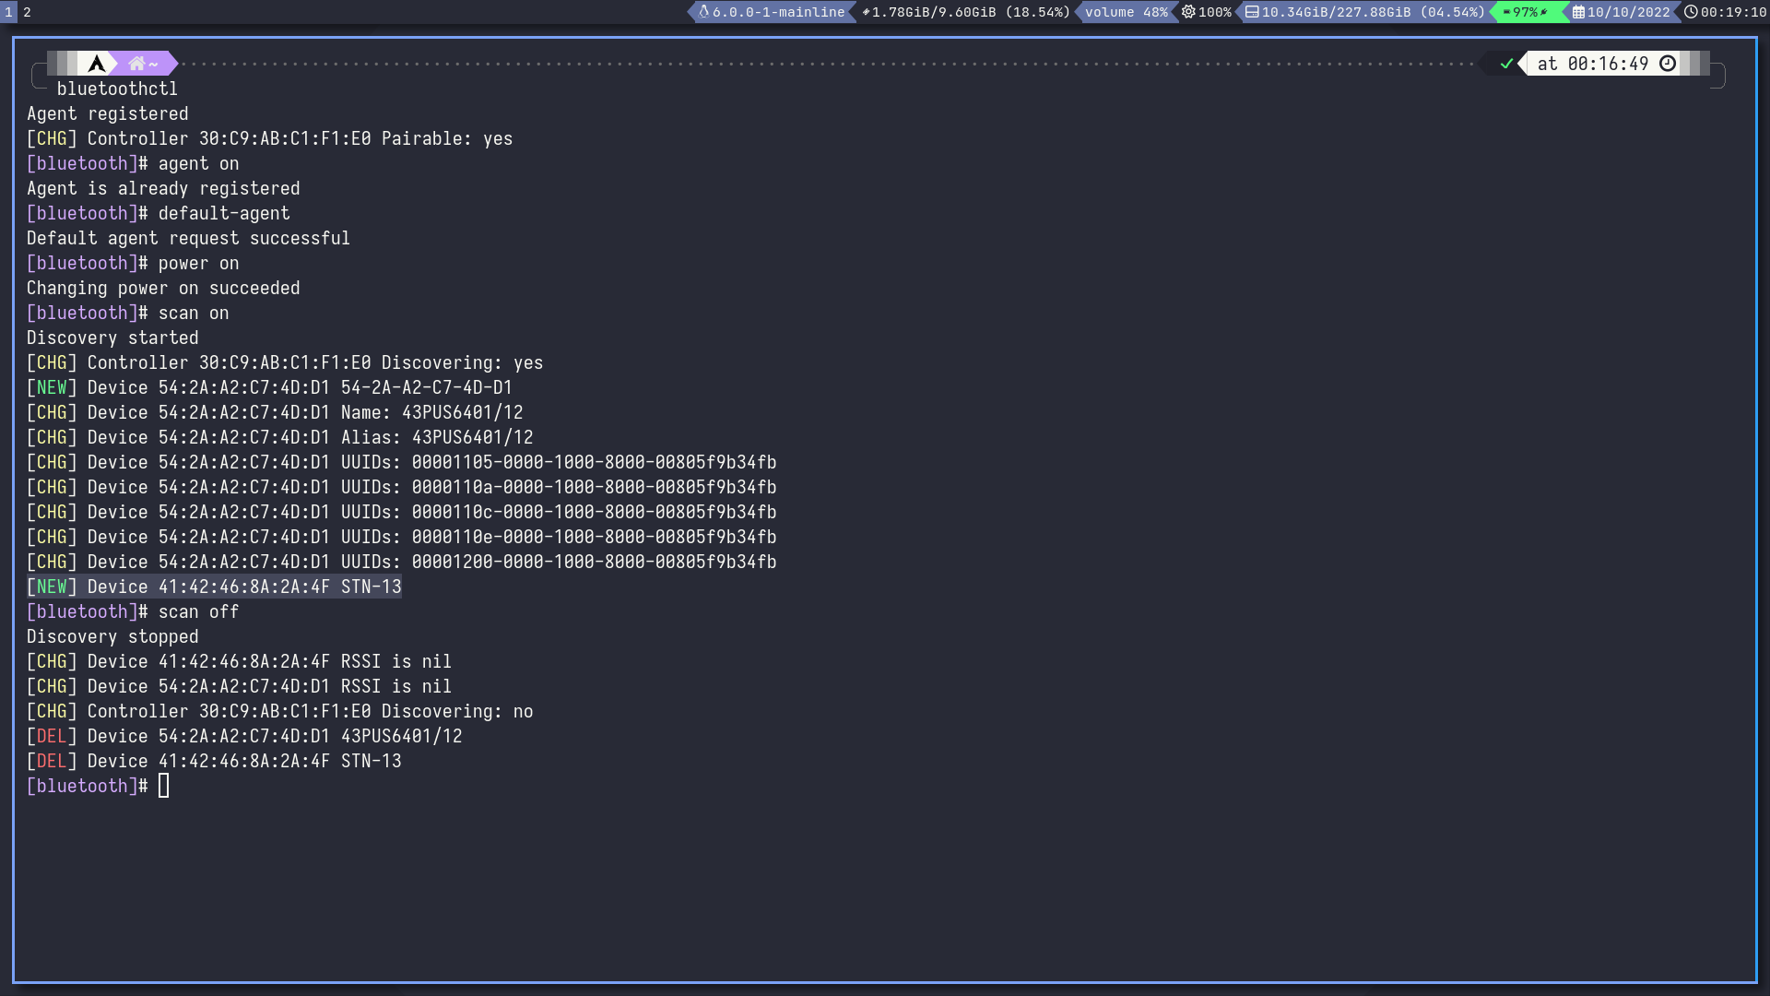Switch to workspace 2
Image resolution: width=1770 pixels, height=996 pixels.
point(27,12)
